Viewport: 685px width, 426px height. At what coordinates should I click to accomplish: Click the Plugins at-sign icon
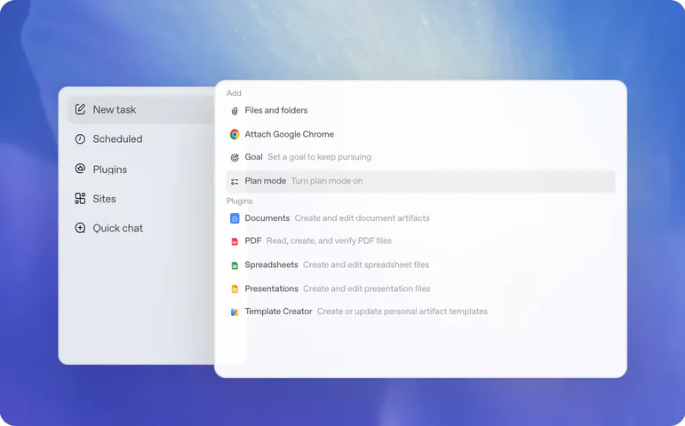[80, 169]
